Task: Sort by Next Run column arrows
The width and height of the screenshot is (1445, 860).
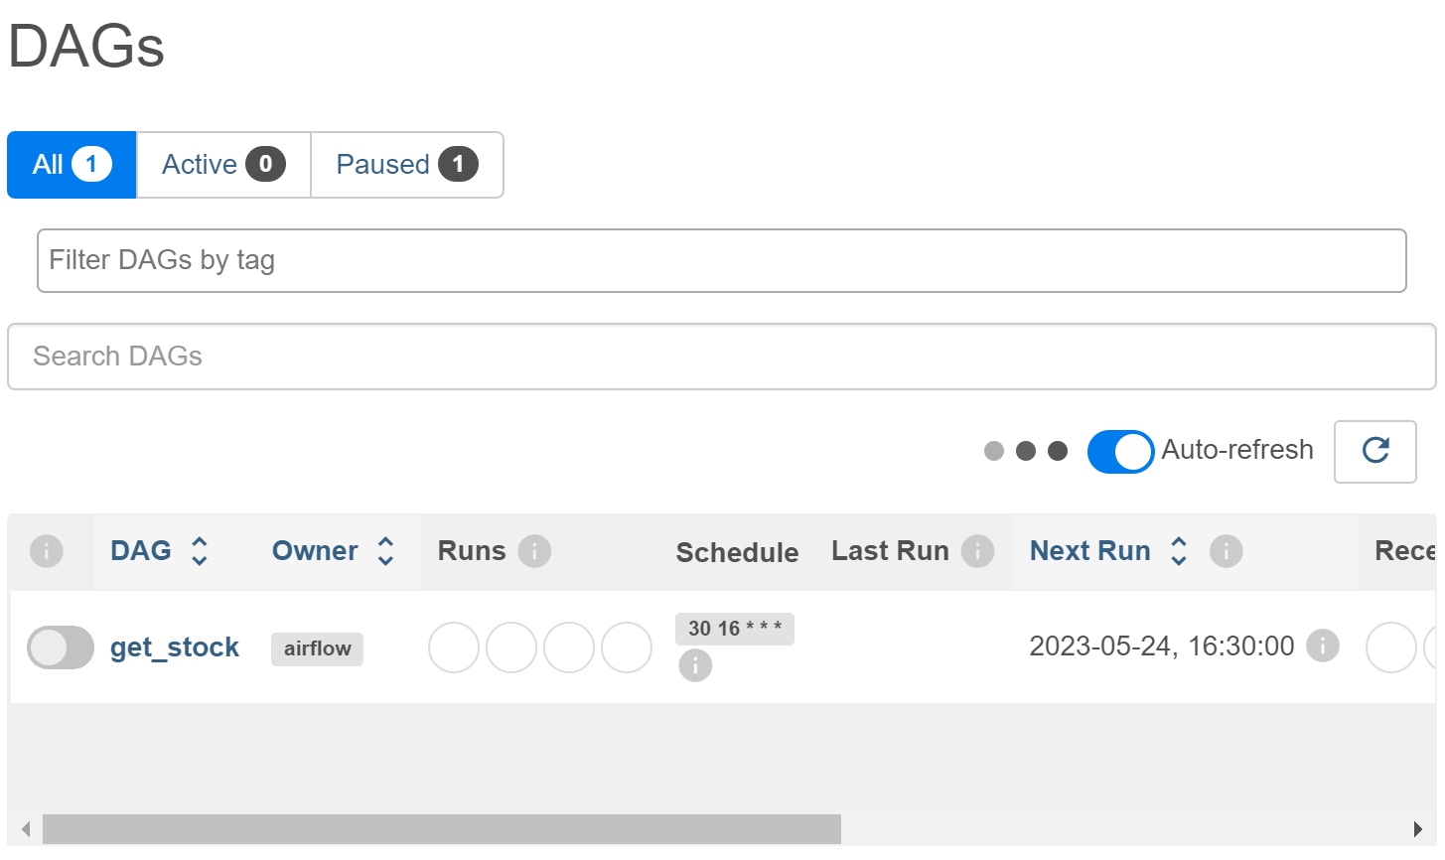Action: coord(1179,551)
